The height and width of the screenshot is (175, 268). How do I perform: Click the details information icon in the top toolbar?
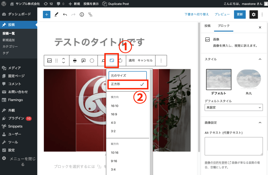[82, 15]
